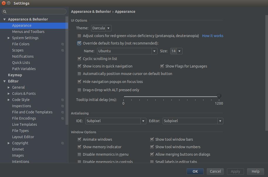
Task: Focus the settings search field
Action: point(34,11)
